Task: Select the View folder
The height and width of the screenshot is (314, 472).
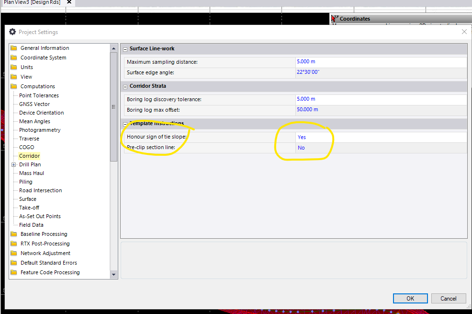Action: point(26,77)
